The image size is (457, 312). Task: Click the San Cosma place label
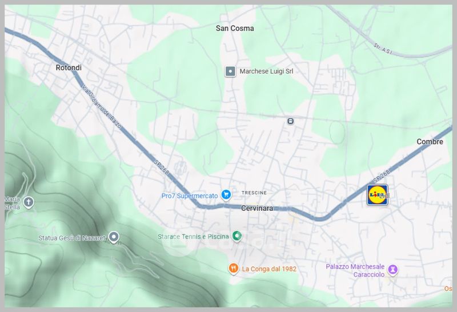tap(235, 28)
